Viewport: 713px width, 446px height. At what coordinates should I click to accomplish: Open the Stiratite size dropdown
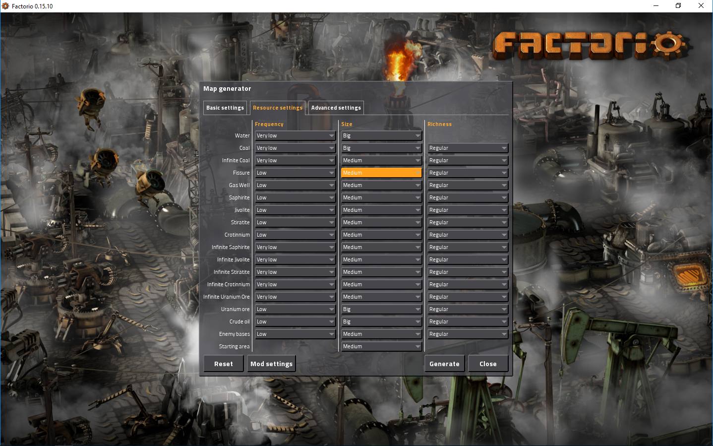click(382, 222)
